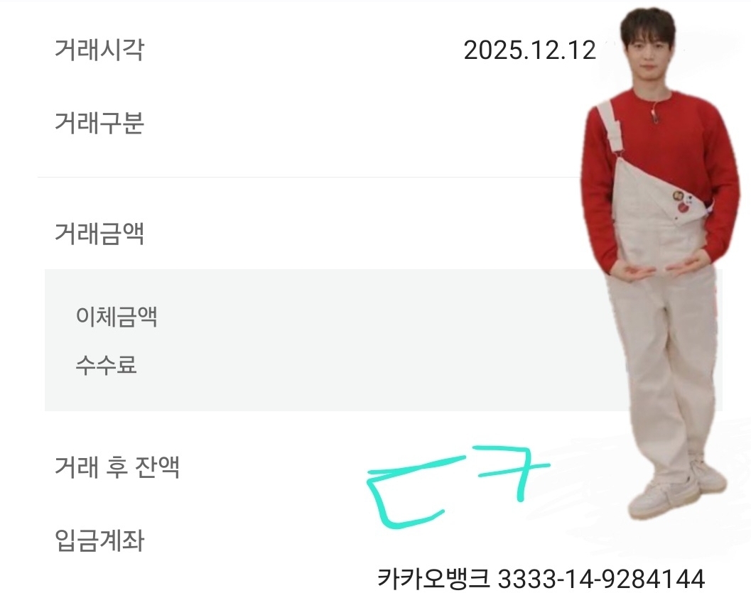Click the overall shoulder strap buckle

pos(615,138)
